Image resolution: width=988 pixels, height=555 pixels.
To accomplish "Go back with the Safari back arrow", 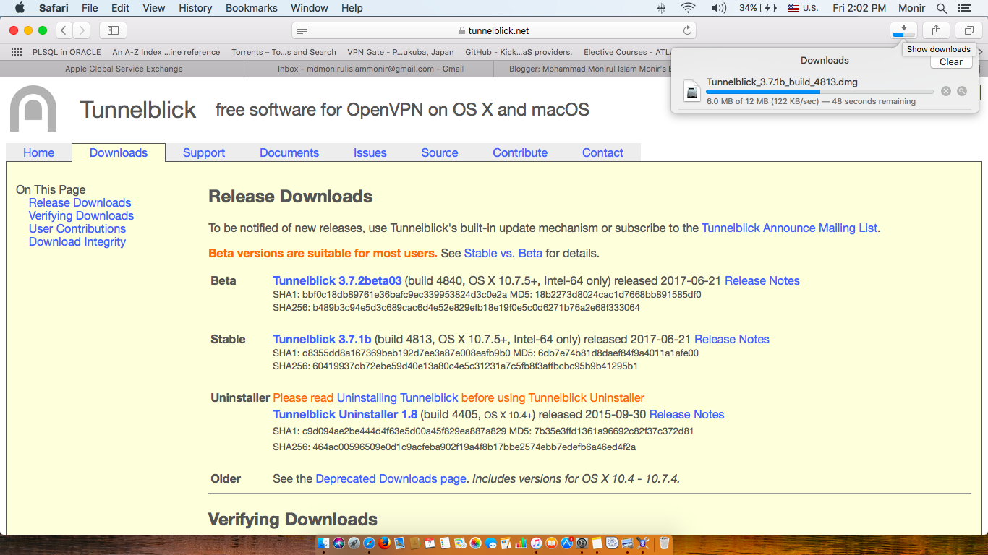I will pyautogui.click(x=64, y=30).
